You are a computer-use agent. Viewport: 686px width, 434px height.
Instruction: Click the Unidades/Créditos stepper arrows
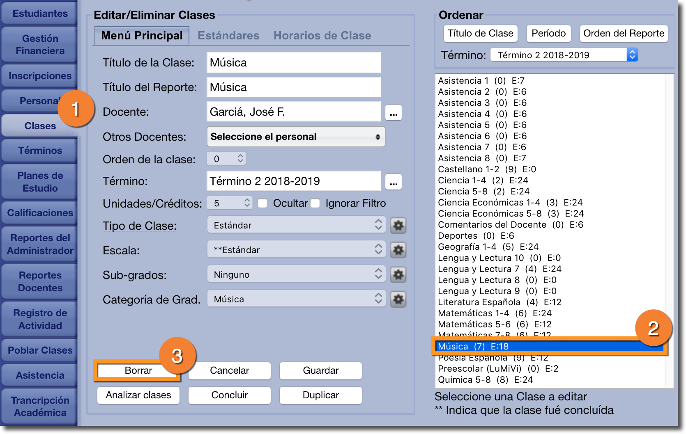coord(246,203)
